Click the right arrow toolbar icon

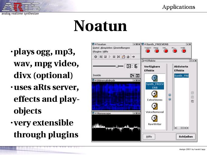[x=133, y=57]
